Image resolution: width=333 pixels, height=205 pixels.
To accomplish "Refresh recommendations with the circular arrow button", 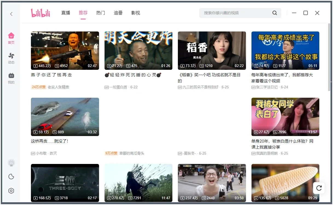I will (319, 188).
